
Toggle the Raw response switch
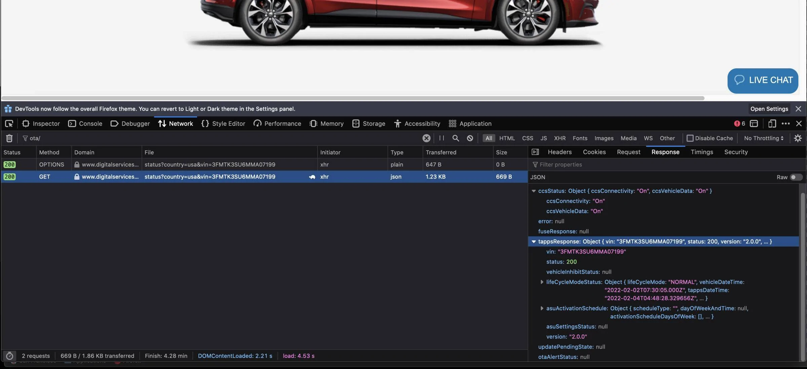(796, 177)
